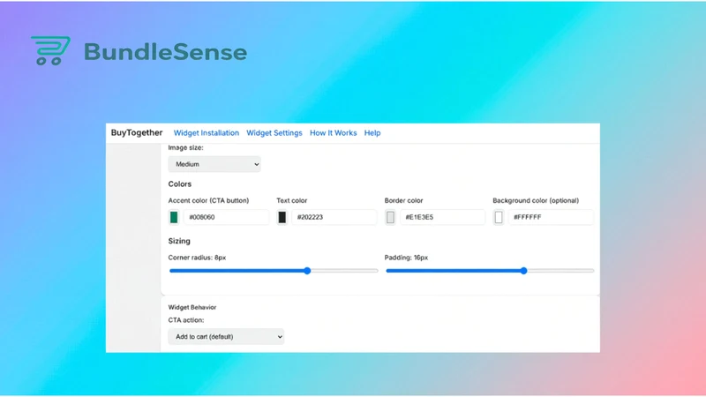The height and width of the screenshot is (397, 706).
Task: Click the Widget Behavior heading
Action: point(192,307)
